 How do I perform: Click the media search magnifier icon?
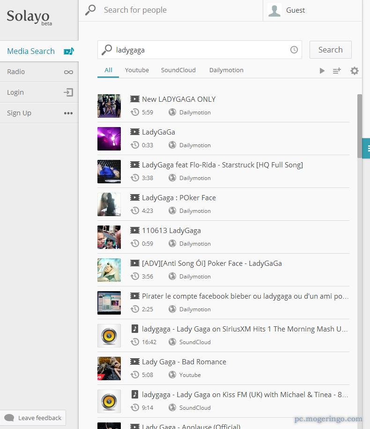pyautogui.click(x=107, y=50)
